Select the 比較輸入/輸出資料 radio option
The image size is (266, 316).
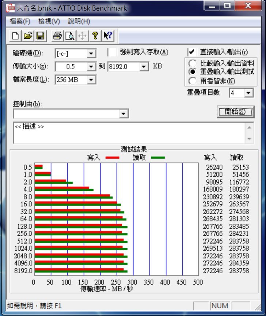[x=192, y=63]
